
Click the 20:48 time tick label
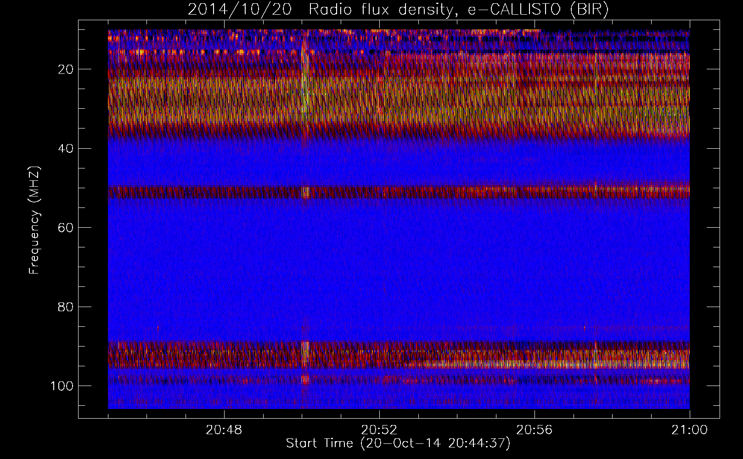[x=224, y=430]
